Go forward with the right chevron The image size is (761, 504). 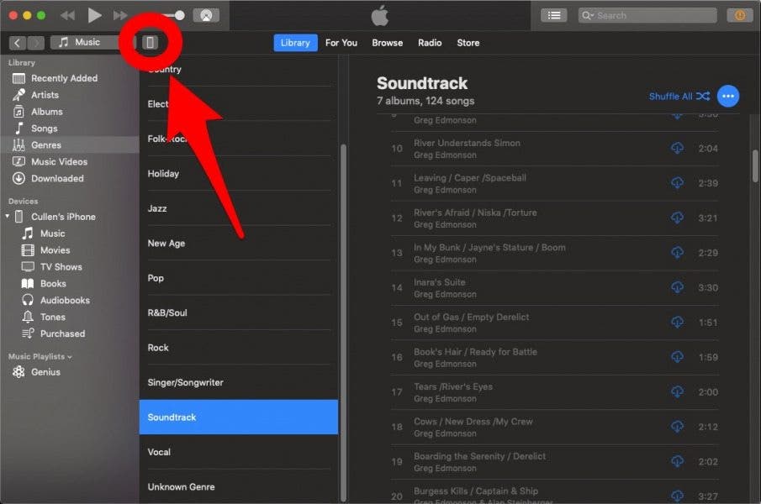[35, 43]
